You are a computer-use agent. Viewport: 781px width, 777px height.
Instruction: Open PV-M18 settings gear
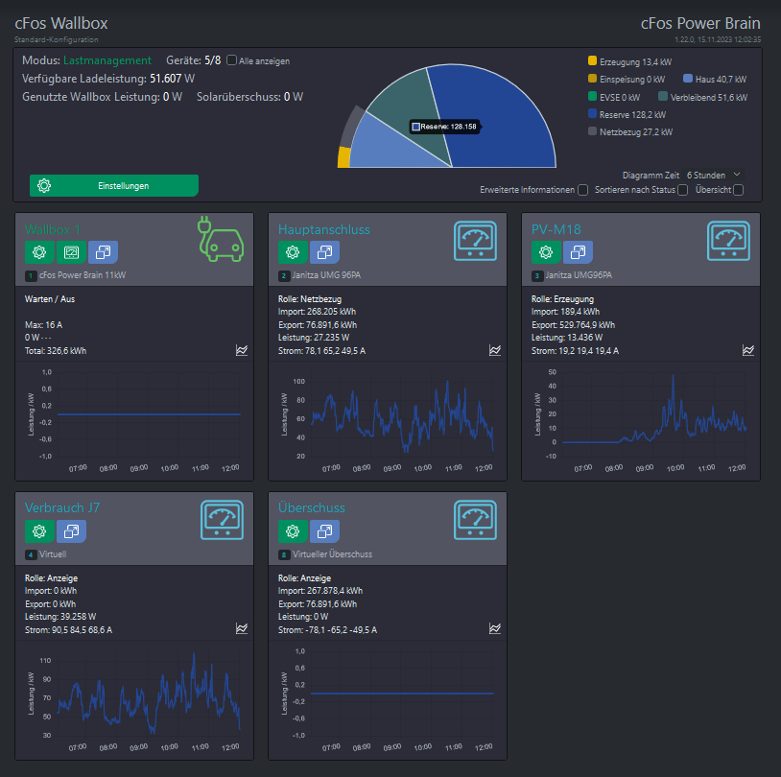click(x=546, y=252)
